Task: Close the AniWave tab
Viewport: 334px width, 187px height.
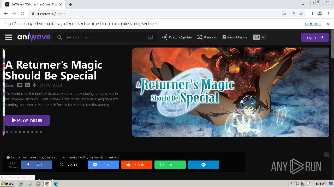Action: click(x=61, y=4)
